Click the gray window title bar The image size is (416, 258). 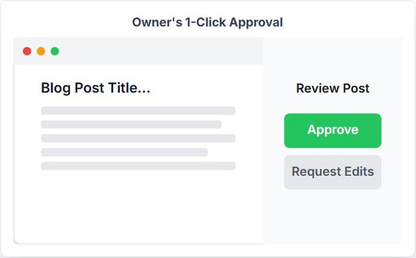(x=138, y=51)
